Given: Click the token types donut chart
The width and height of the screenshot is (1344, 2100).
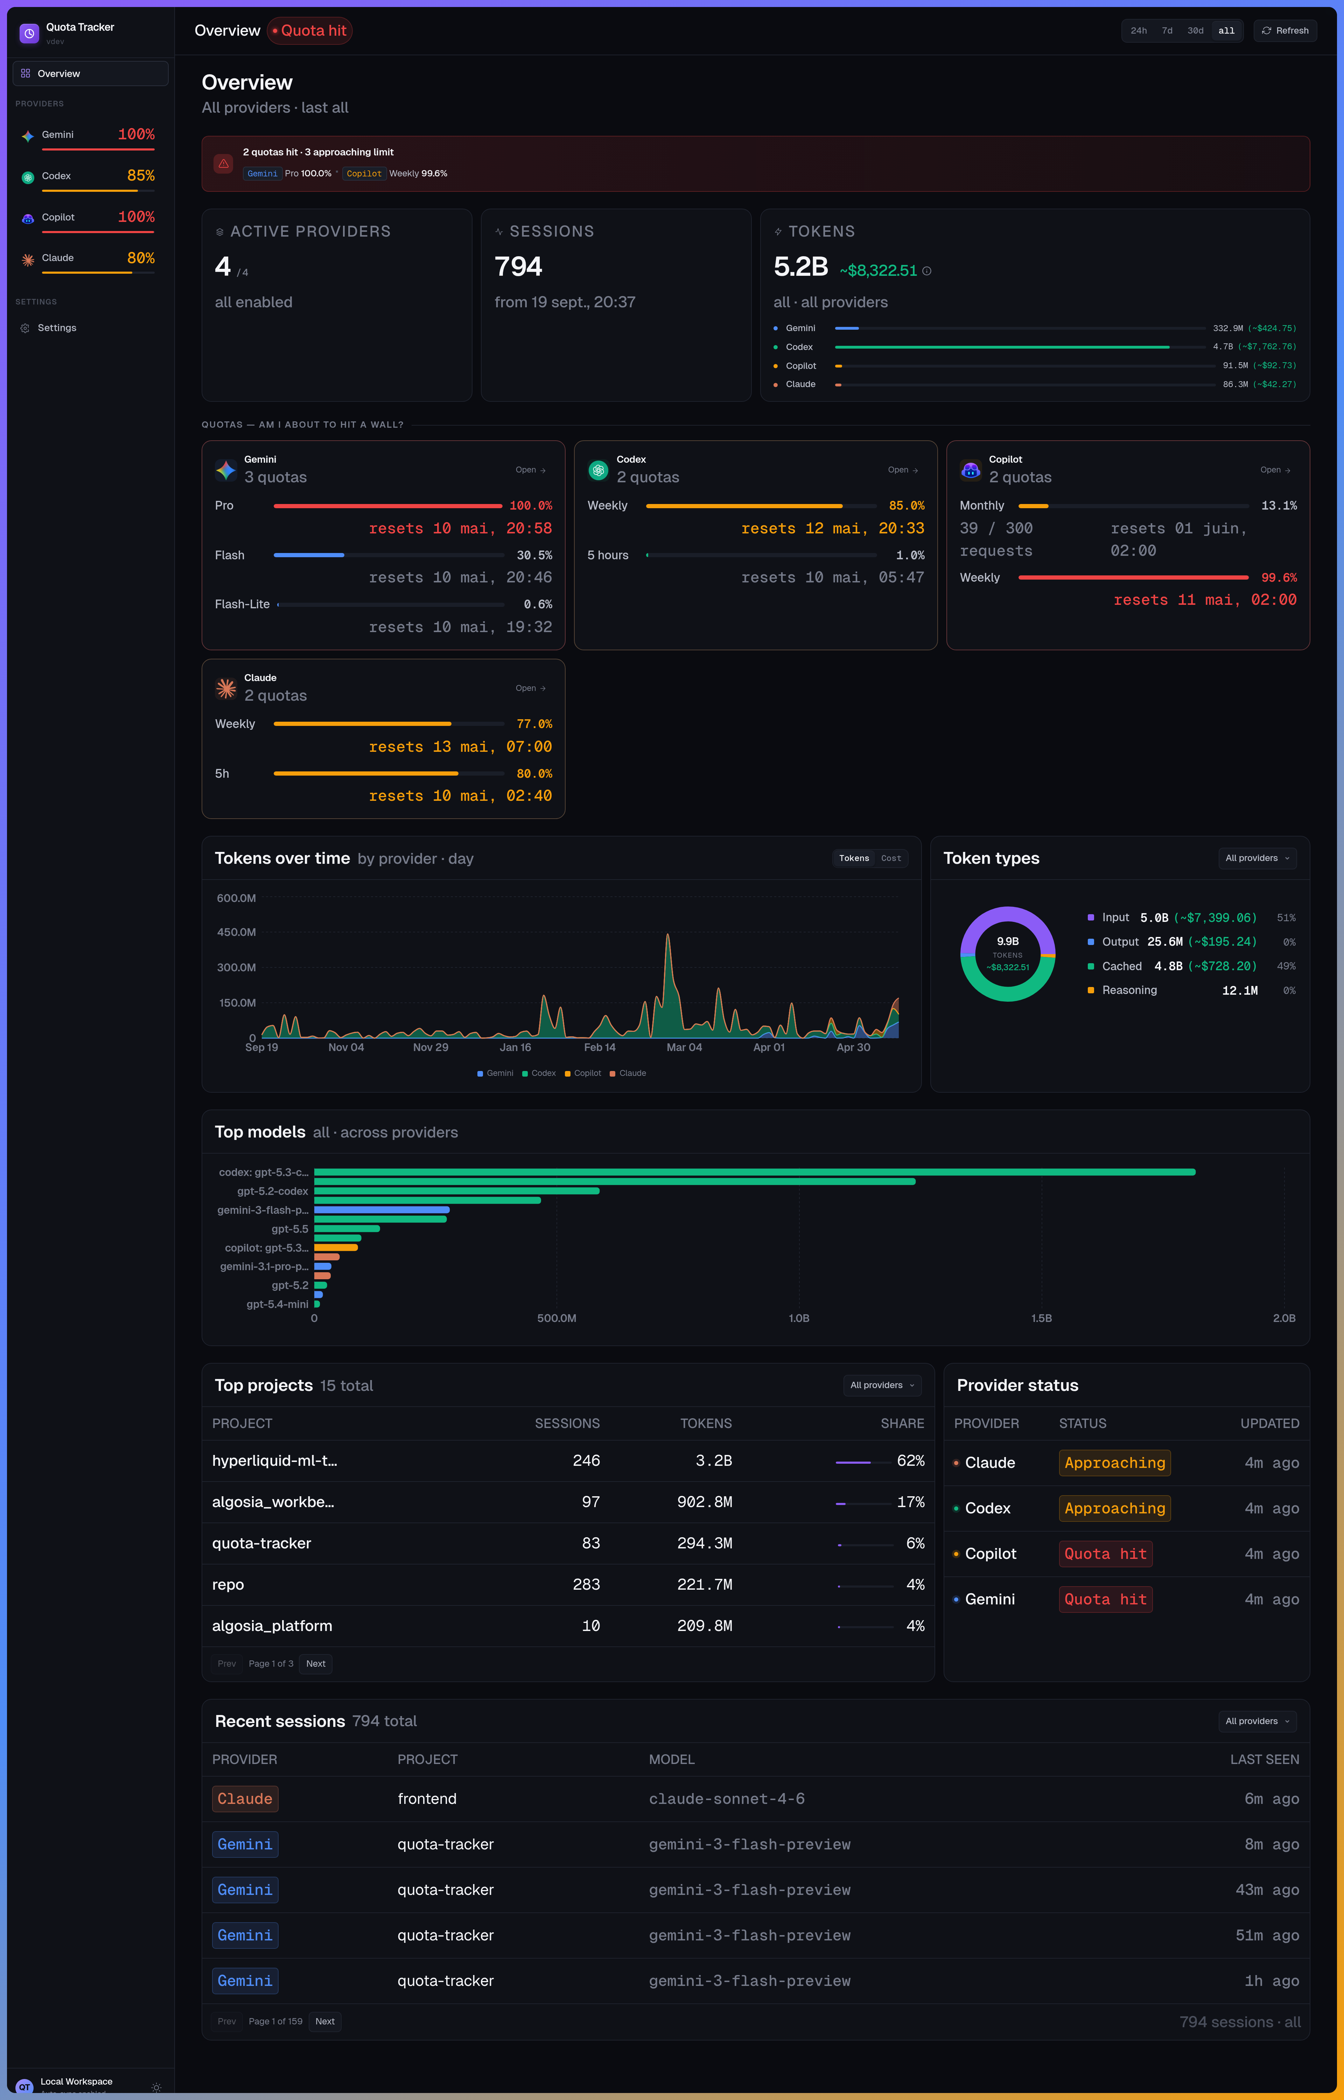Looking at the screenshot, I should 1007,954.
